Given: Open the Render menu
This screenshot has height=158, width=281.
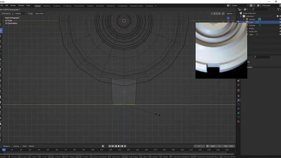Looking at the screenshot, I should click(13, 6).
